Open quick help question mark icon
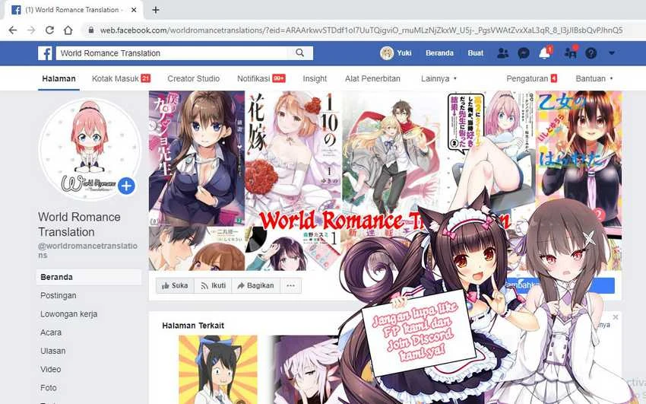646x404 pixels. pyautogui.click(x=591, y=53)
